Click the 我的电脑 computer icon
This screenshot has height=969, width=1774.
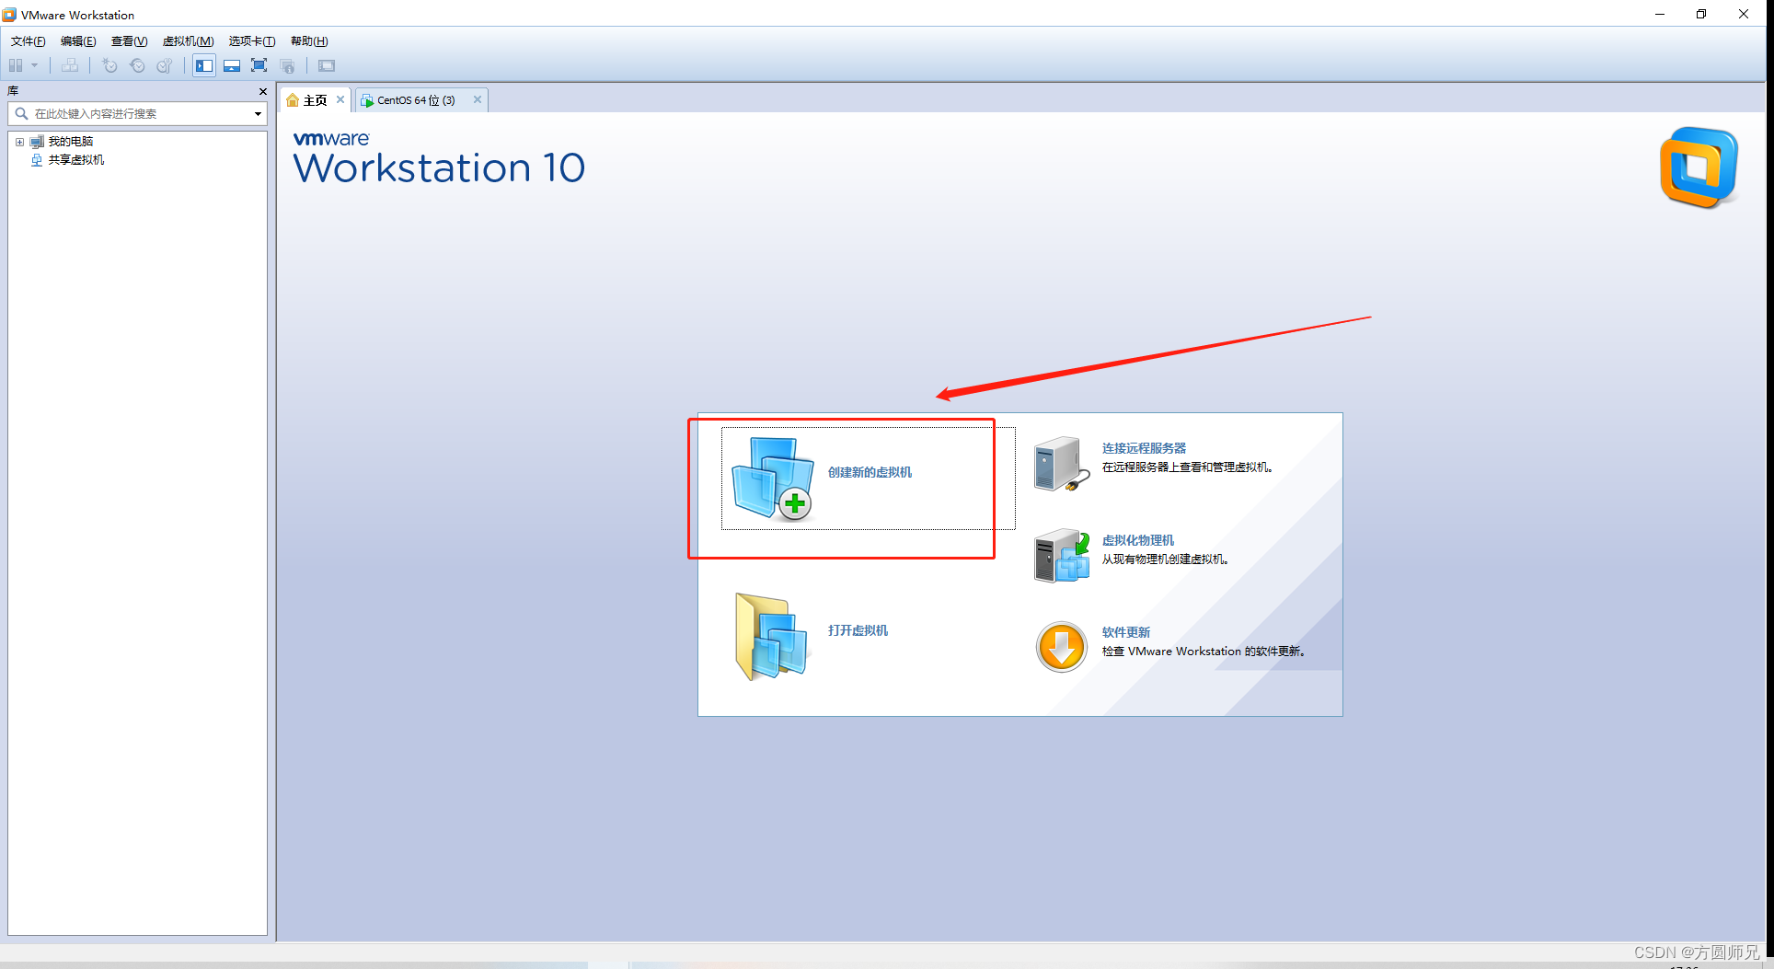click(38, 142)
